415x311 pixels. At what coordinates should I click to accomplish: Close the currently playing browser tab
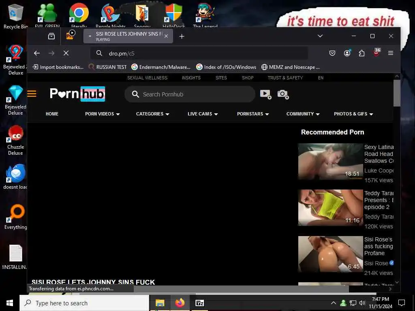click(x=166, y=36)
